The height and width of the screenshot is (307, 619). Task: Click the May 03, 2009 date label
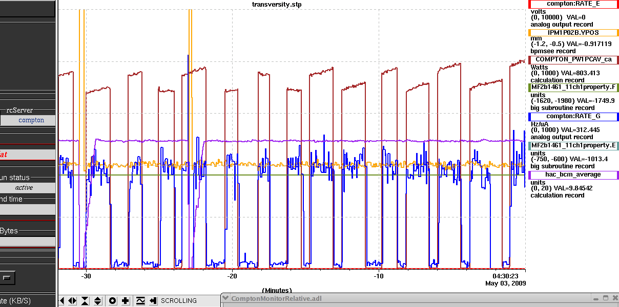pos(505,283)
